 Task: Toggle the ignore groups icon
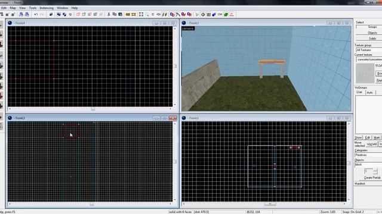70,14
